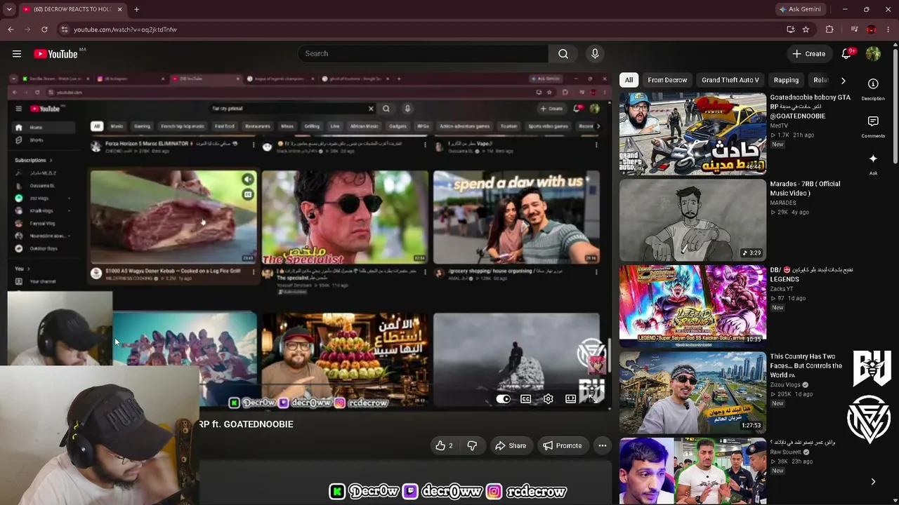Bookmark this page with the star
The width and height of the screenshot is (899, 505).
click(x=806, y=29)
